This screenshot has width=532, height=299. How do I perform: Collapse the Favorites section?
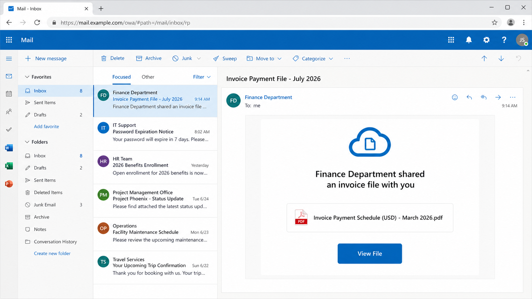click(x=27, y=77)
